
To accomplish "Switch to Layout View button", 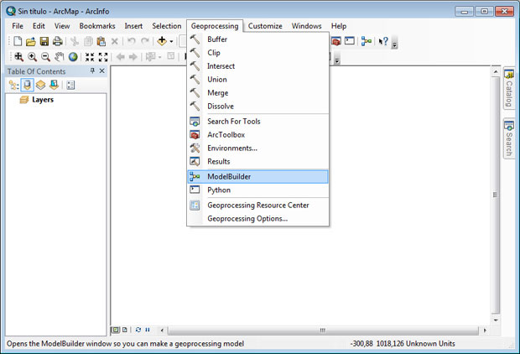I will pyautogui.click(x=125, y=330).
